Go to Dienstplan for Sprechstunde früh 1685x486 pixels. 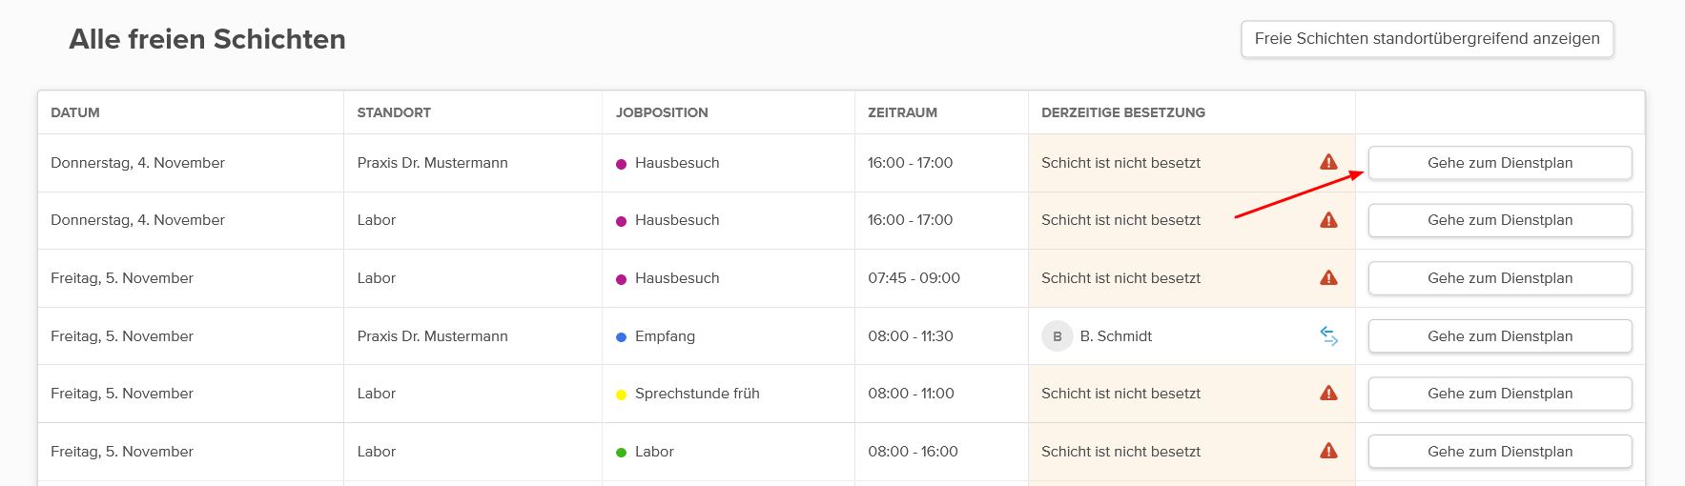[x=1499, y=394]
